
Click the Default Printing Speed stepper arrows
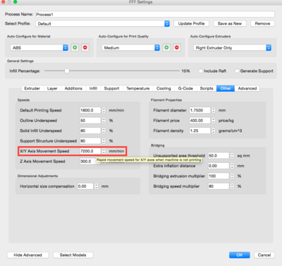(104, 110)
